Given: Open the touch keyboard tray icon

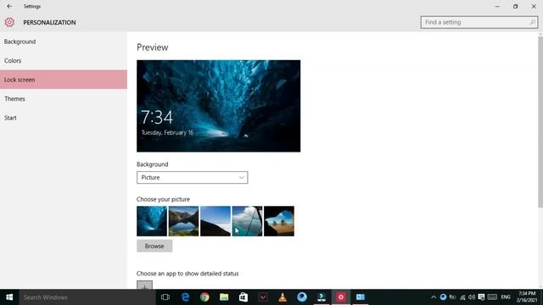Looking at the screenshot, I should 492,297.
